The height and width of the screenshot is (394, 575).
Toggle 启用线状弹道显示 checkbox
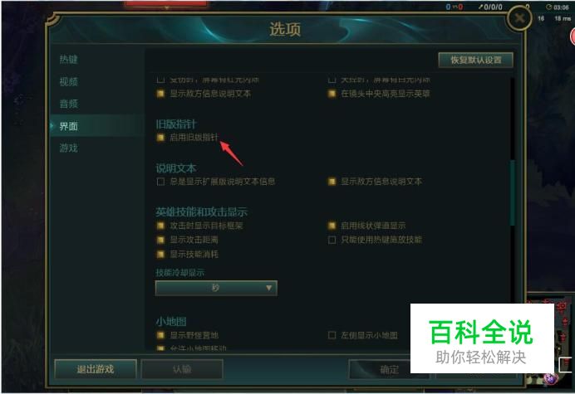[x=332, y=226]
